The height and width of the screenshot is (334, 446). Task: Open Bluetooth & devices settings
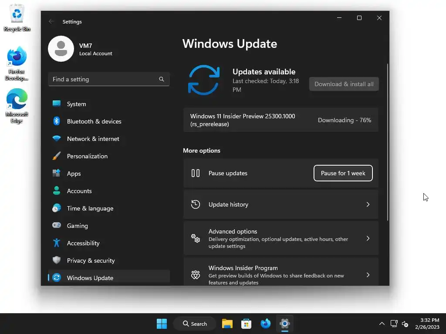coord(109,121)
